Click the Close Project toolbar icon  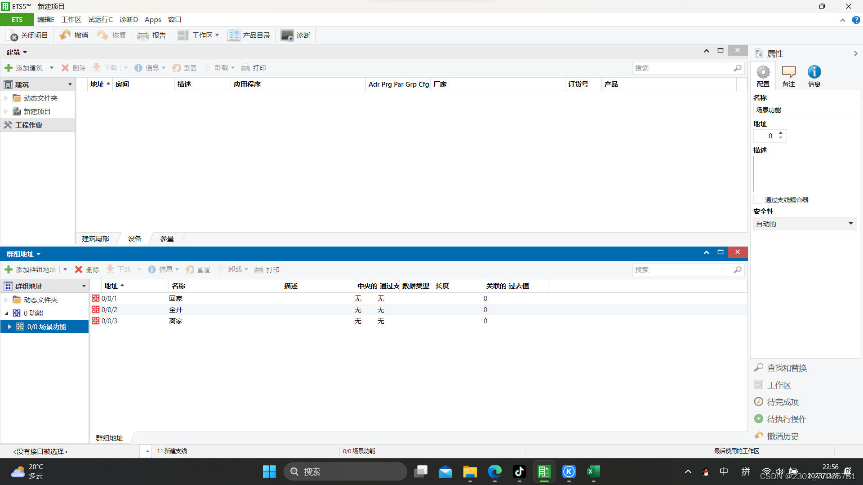tap(12, 35)
